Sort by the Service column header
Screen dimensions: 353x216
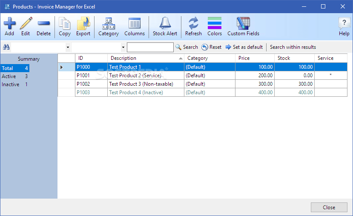click(x=331, y=58)
